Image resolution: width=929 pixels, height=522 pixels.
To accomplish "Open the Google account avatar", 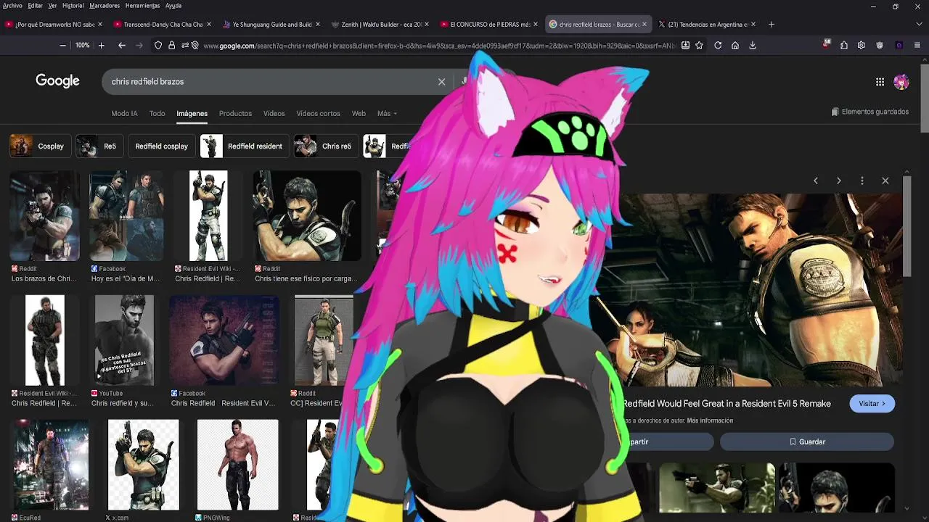I will tap(901, 82).
